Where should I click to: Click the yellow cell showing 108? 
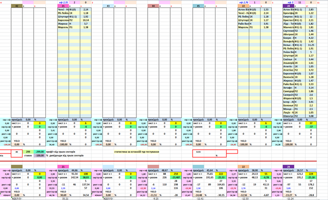[x=86, y=174]
